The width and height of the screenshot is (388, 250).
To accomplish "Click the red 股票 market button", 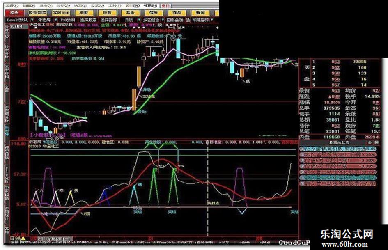I will click(x=14, y=13).
